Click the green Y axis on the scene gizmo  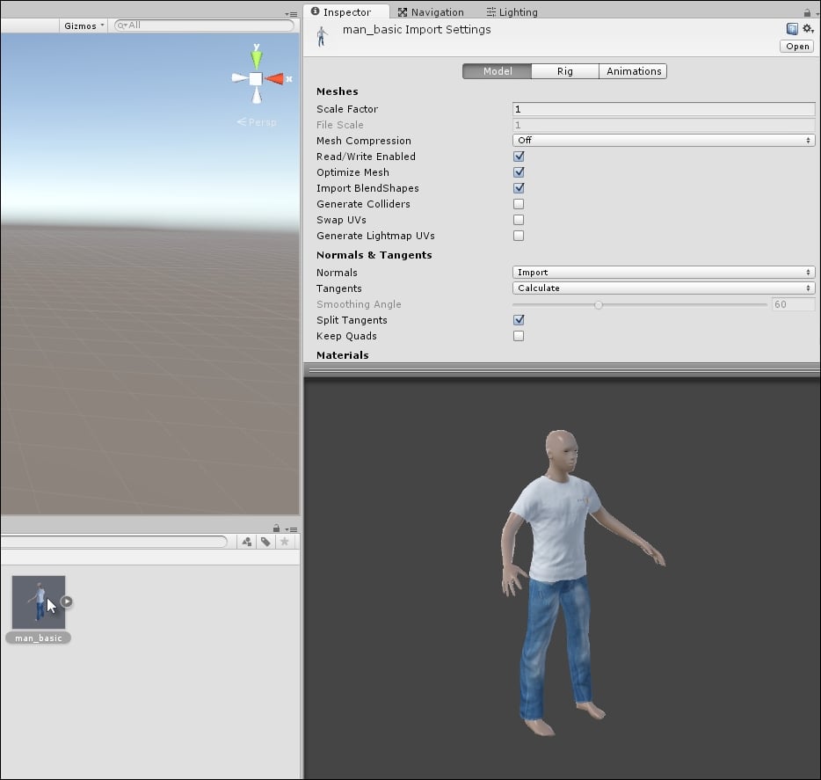(256, 58)
